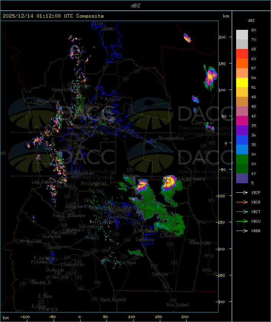Select the purple 36-39 dBZ legend swatch
This screenshot has height=322, width=271.
242,130
